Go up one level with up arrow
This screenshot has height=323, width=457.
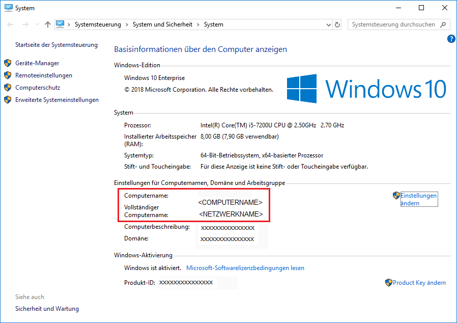[48, 24]
